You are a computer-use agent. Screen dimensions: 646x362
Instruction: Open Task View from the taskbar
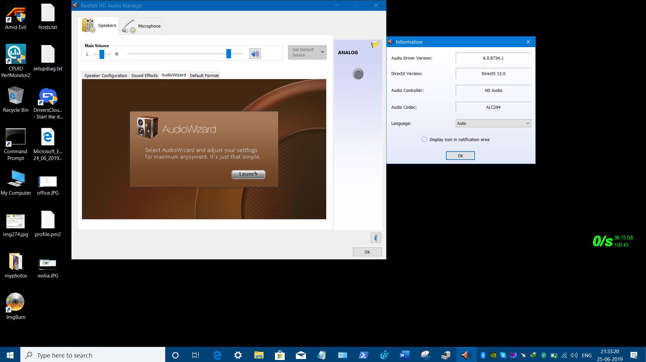(x=196, y=355)
